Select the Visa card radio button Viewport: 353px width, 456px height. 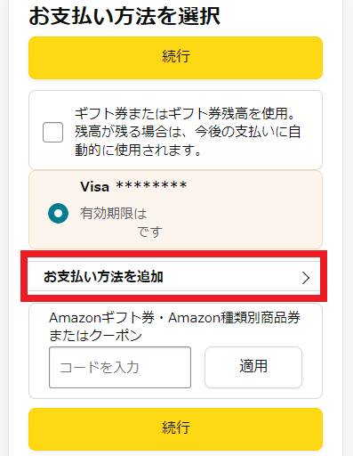click(58, 213)
